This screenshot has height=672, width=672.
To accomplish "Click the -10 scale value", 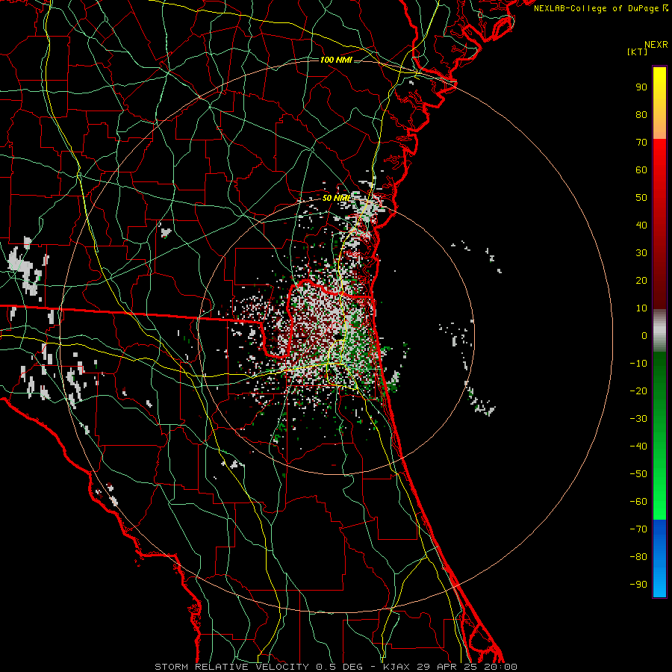I will point(638,364).
